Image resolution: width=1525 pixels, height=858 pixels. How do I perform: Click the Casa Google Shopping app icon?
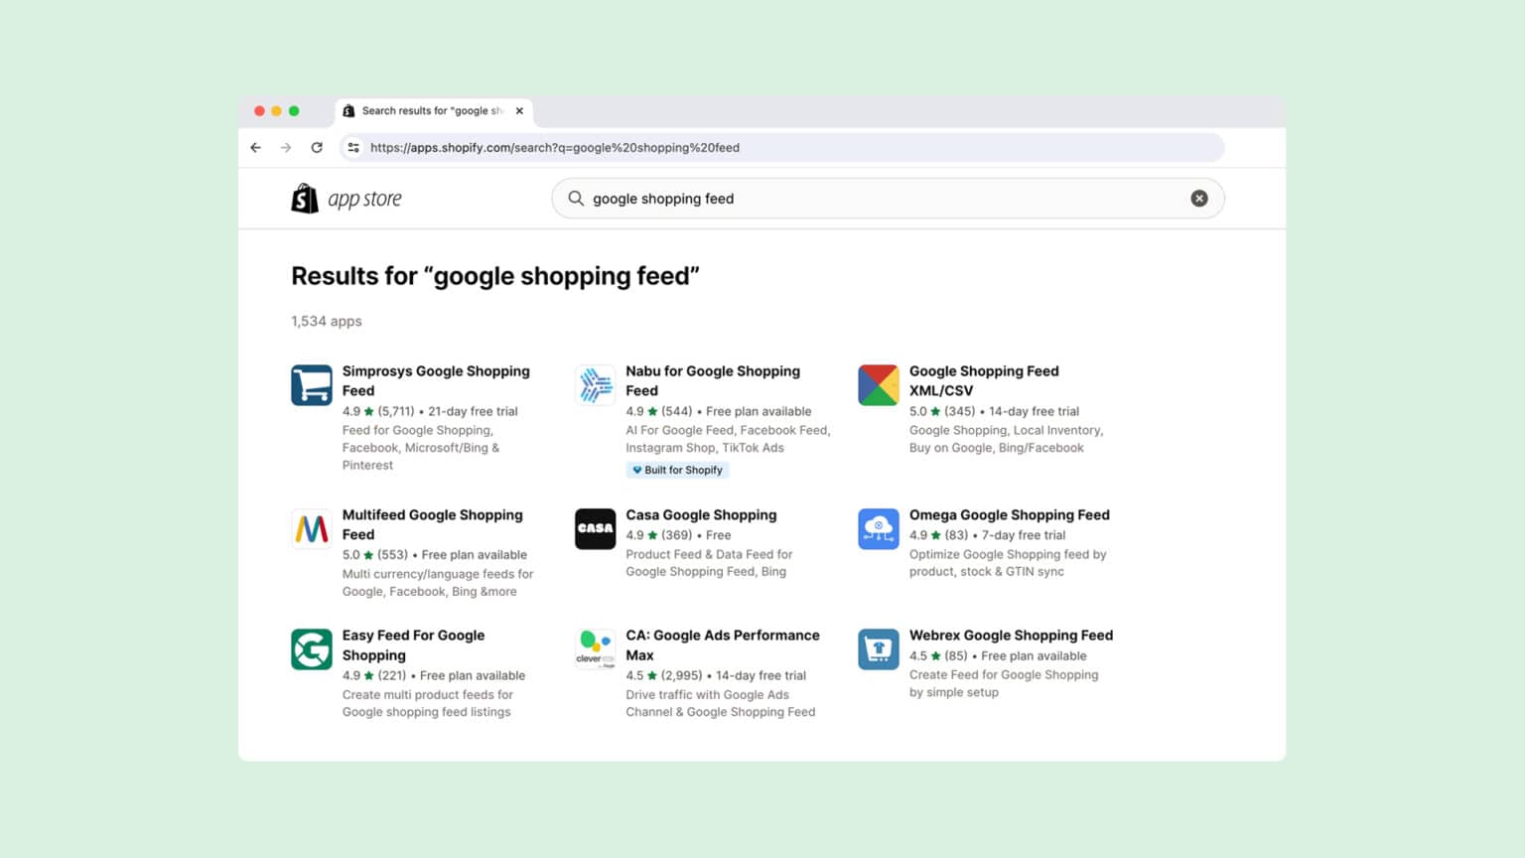point(595,528)
